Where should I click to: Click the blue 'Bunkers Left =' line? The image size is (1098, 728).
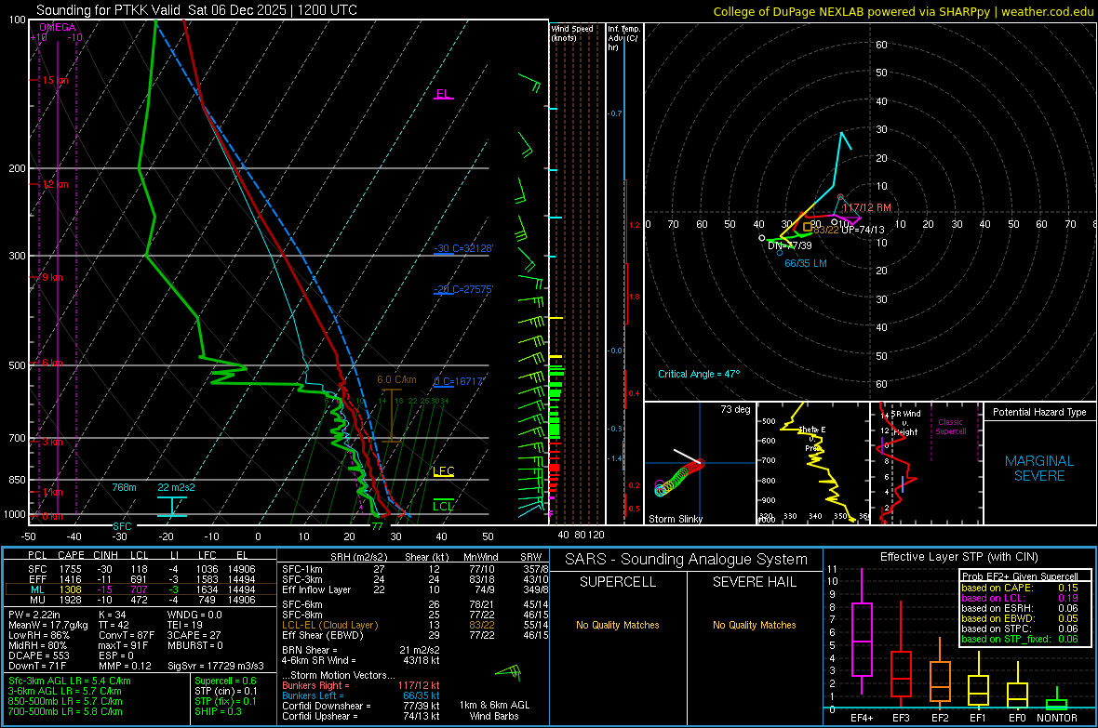(x=360, y=695)
